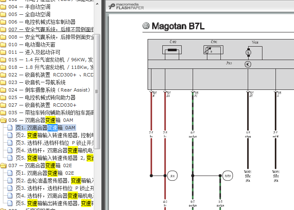Open 页5. 变速箱输出转速传感器 page
Image resolution: width=294 pixels, height=210 pixels.
tap(55, 203)
